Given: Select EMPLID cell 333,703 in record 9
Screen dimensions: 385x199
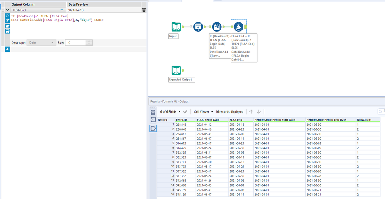Looking at the screenshot, I should pyautogui.click(x=185, y=162).
